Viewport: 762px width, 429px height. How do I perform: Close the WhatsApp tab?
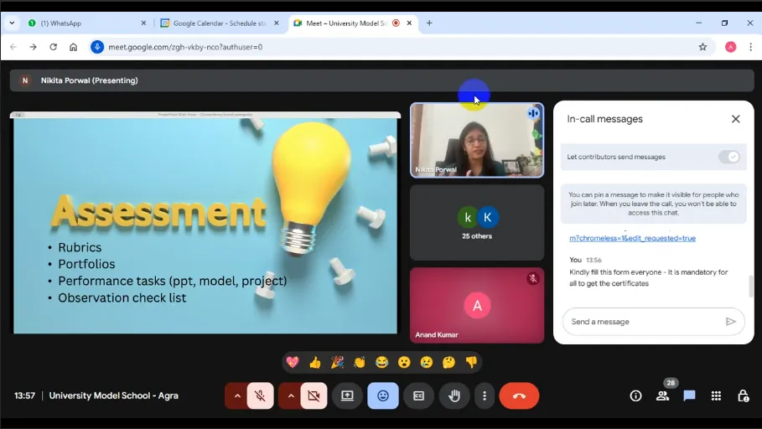143,23
